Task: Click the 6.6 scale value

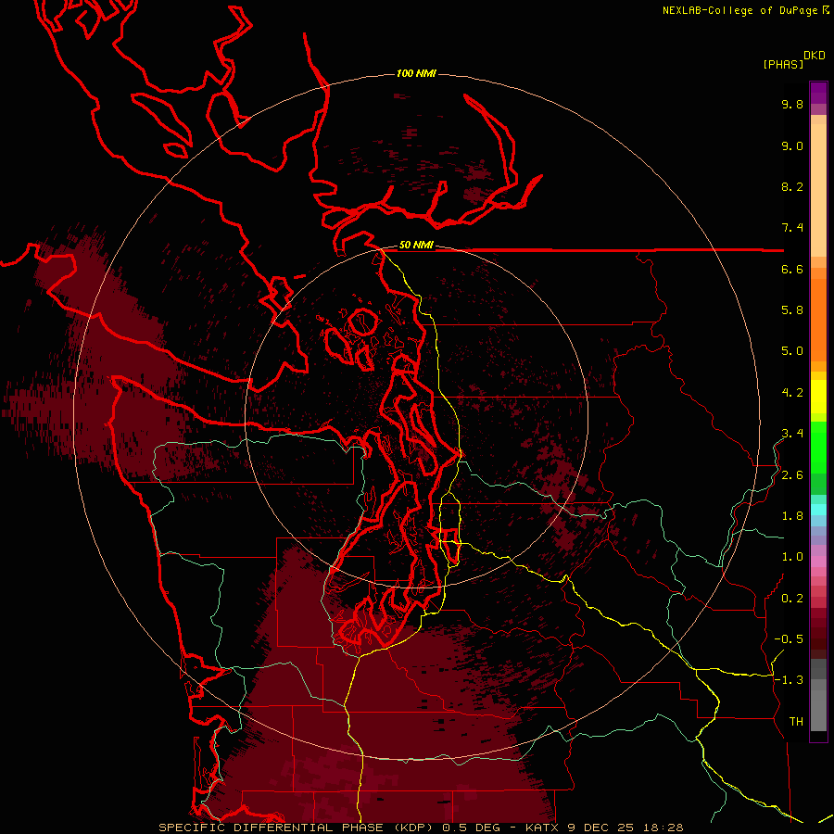Action: pos(792,269)
